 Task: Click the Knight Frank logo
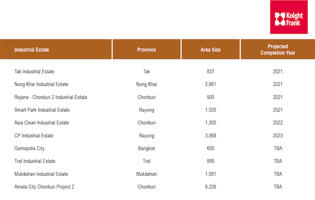click(289, 17)
